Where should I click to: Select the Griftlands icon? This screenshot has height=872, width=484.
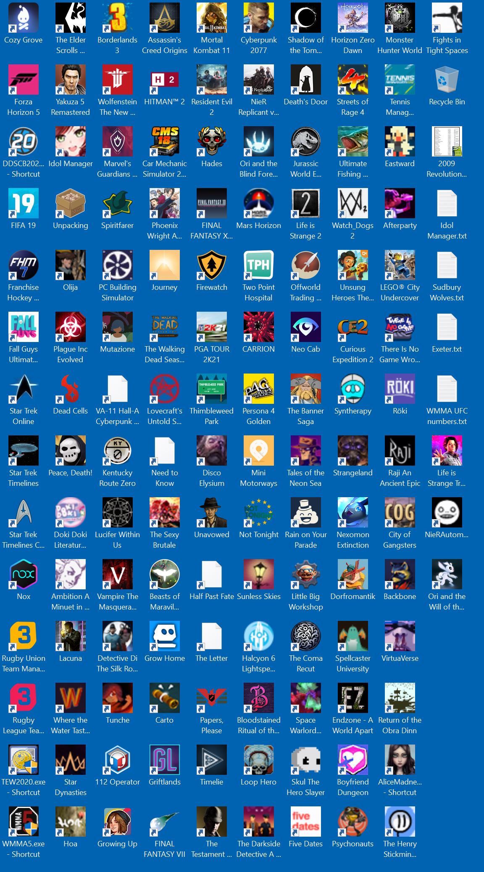(x=165, y=760)
